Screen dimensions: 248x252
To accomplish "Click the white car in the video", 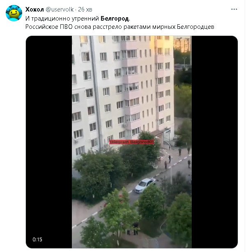I will [x=145, y=185].
